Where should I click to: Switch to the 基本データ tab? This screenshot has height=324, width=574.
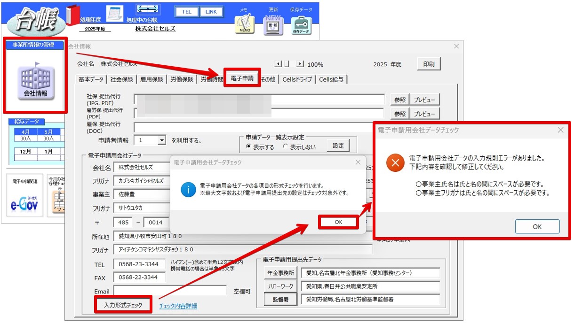(x=91, y=79)
